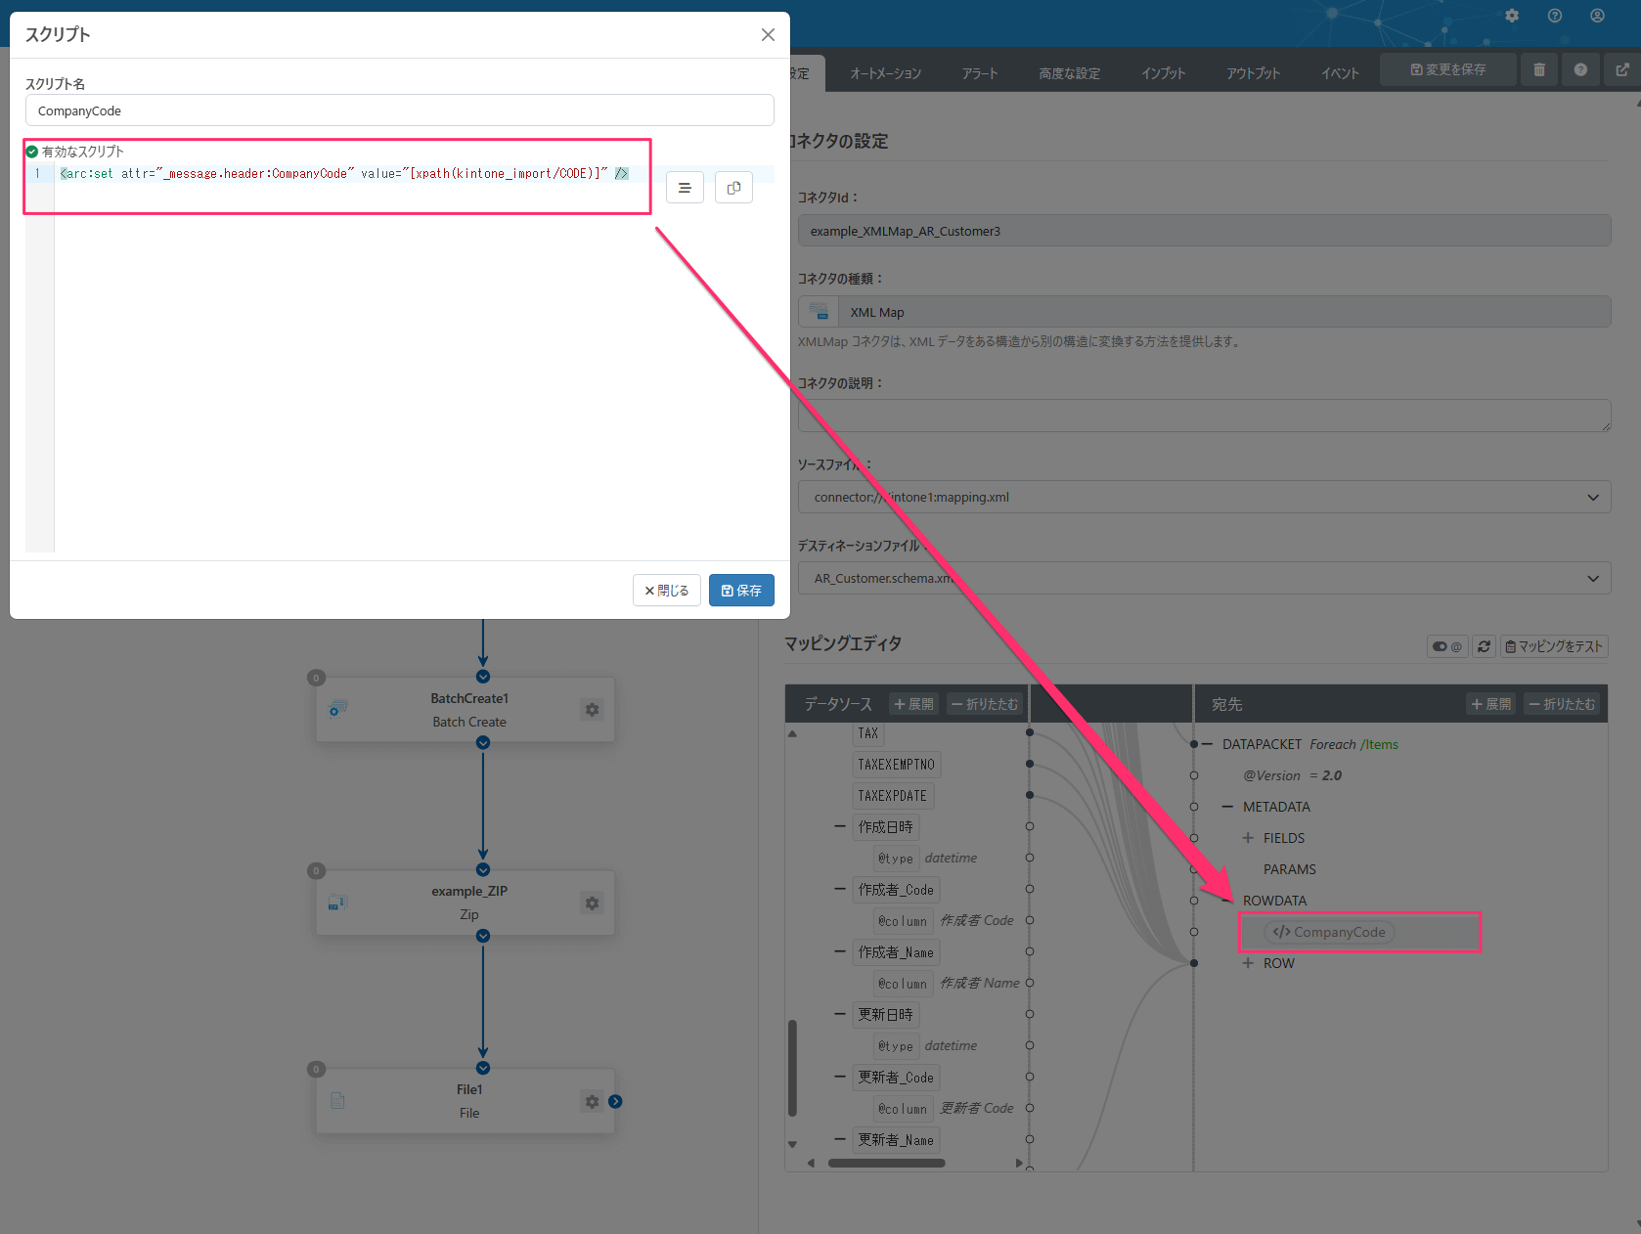
Task: Open the File1 connector gear
Action: (592, 1102)
